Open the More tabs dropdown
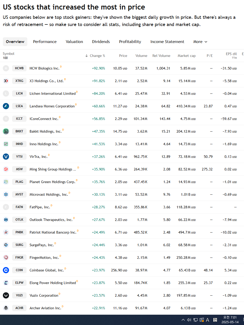 pos(200,42)
